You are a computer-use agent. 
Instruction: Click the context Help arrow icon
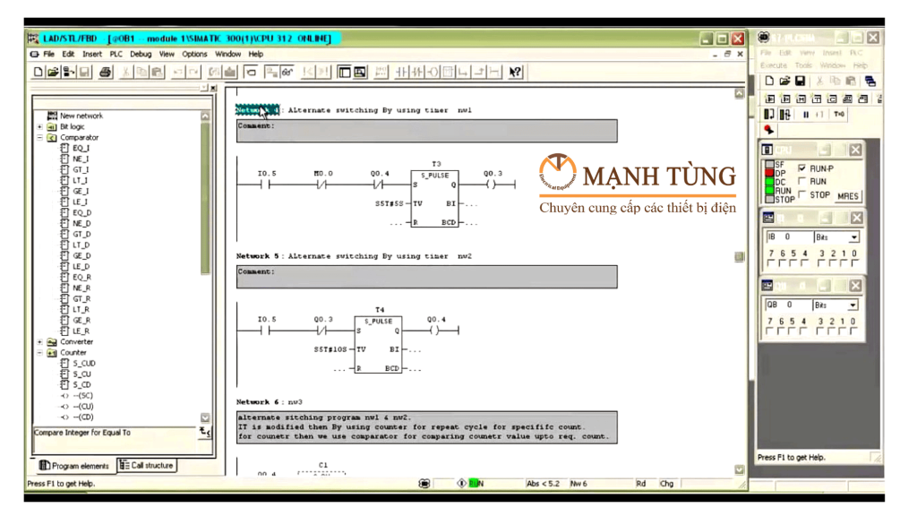515,72
